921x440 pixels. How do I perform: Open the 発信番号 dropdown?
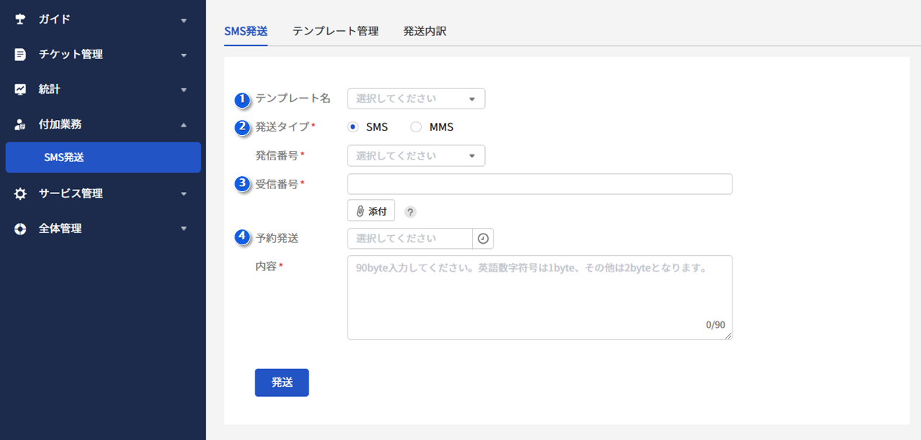pyautogui.click(x=416, y=156)
